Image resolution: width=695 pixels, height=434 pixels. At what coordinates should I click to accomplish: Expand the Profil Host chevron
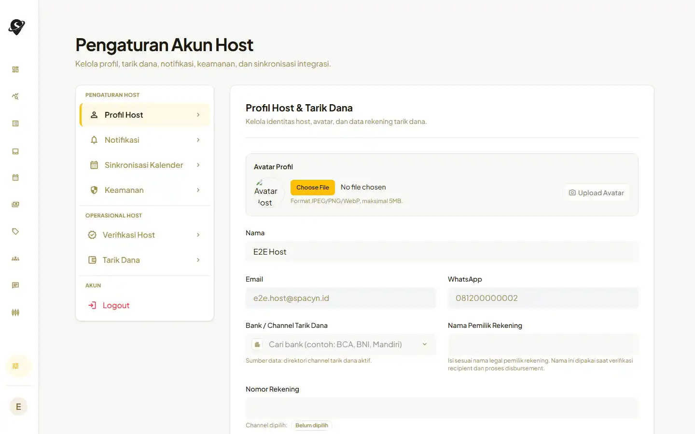(x=198, y=115)
